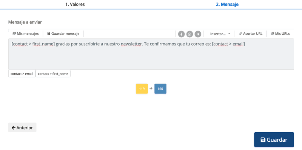
Task: Open Mis URLs list
Action: [280, 34]
